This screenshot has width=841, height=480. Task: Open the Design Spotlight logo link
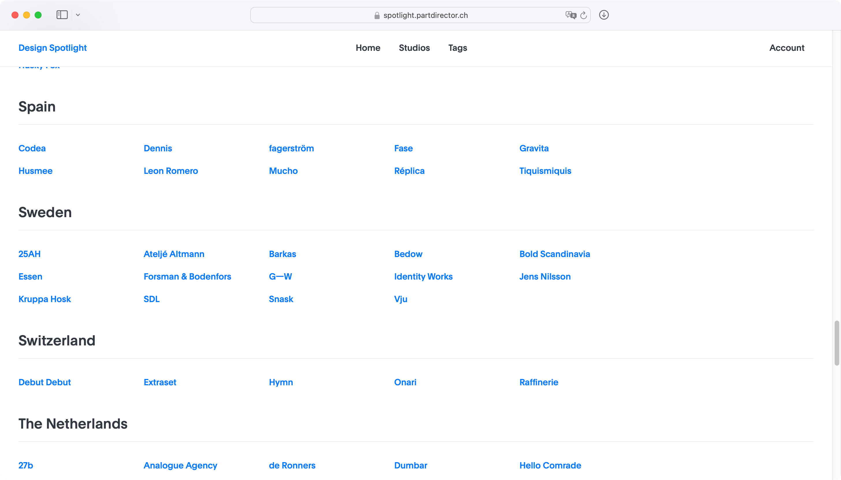(53, 48)
